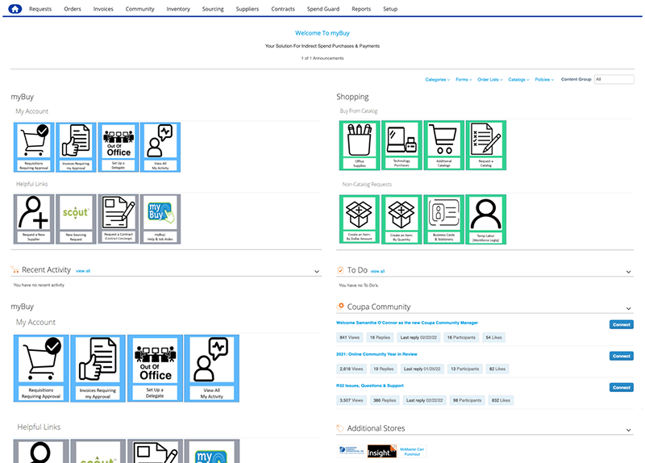
Task: Open the Office Supplies catalog tile
Action: (x=360, y=146)
